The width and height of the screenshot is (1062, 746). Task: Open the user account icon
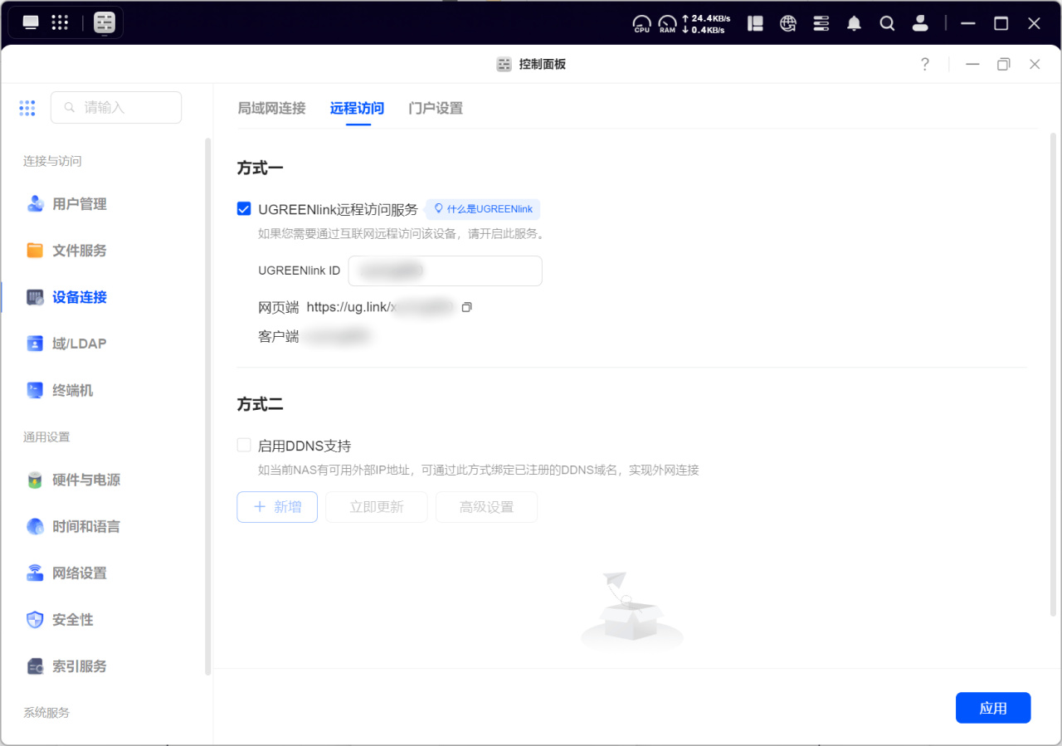pyautogui.click(x=920, y=23)
